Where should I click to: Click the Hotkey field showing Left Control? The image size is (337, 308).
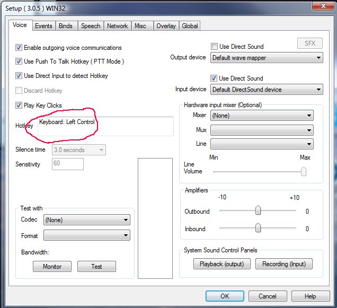105,126
